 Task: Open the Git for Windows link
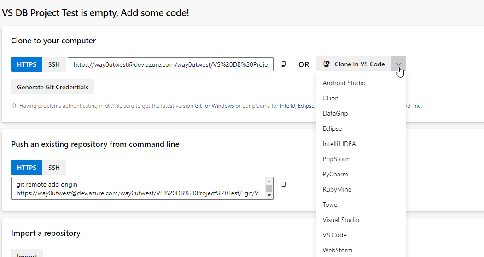214,105
